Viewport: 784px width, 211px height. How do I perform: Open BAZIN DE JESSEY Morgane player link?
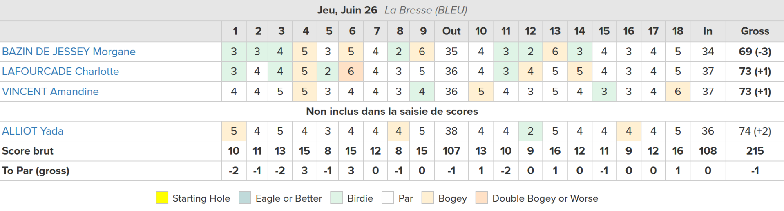[69, 52]
